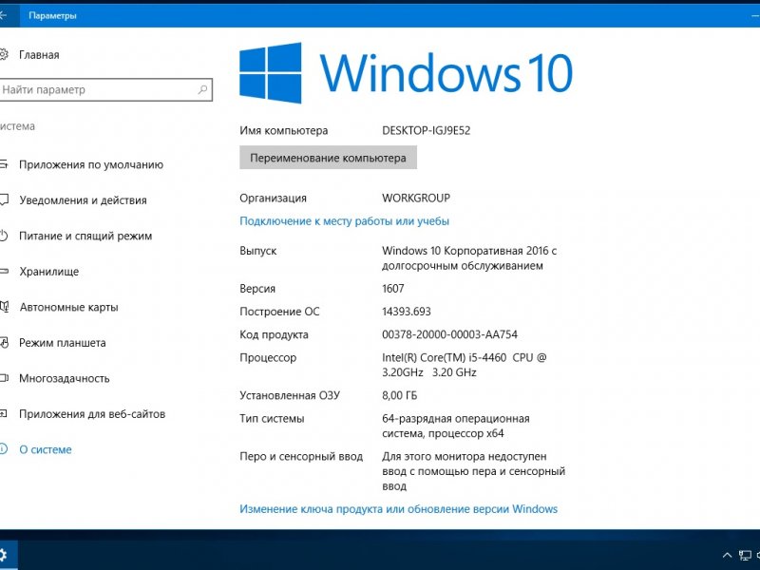Viewport: 760px width, 570px height.
Task: Select the О системе section
Action: (x=46, y=449)
